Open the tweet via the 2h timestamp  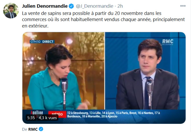tap(120, 6)
